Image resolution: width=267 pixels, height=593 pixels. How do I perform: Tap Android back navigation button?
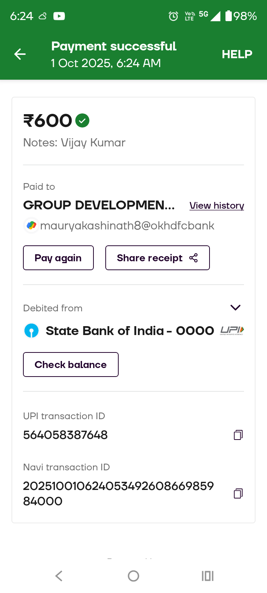click(x=59, y=576)
